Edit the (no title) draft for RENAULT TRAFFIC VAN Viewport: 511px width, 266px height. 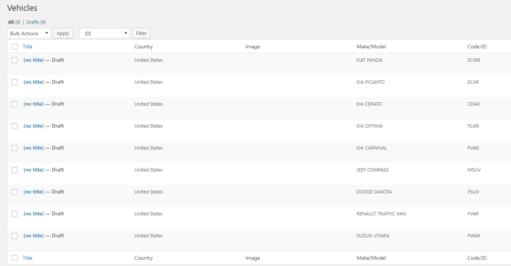click(33, 214)
